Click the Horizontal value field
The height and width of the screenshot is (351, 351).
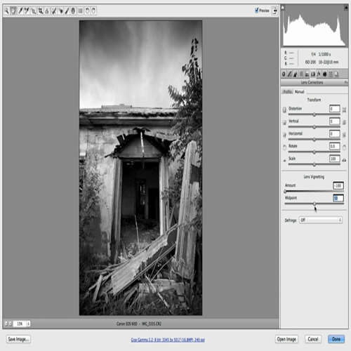[x=335, y=133]
